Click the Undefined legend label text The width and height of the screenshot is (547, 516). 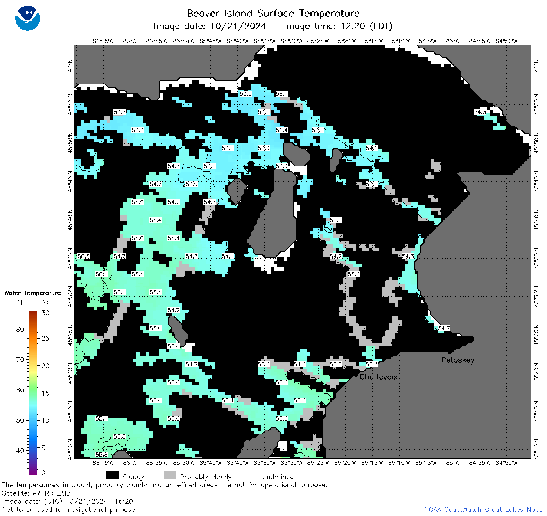pos(278,477)
